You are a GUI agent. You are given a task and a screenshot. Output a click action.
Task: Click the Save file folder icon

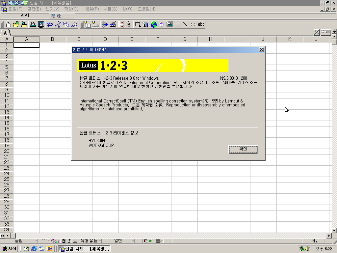24,24
